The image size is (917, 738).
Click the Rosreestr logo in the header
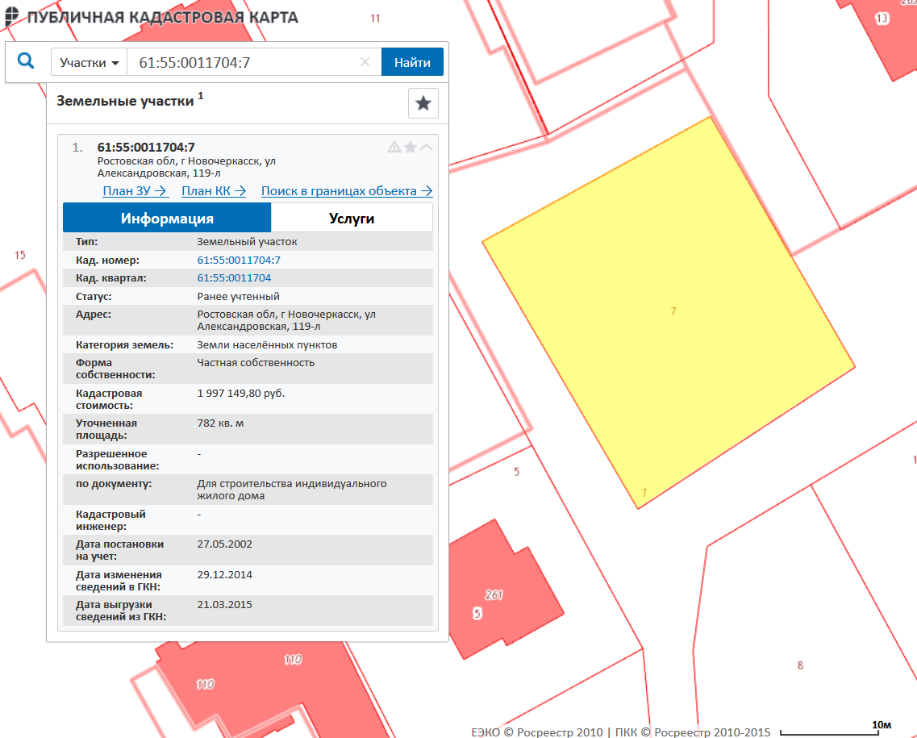click(11, 17)
